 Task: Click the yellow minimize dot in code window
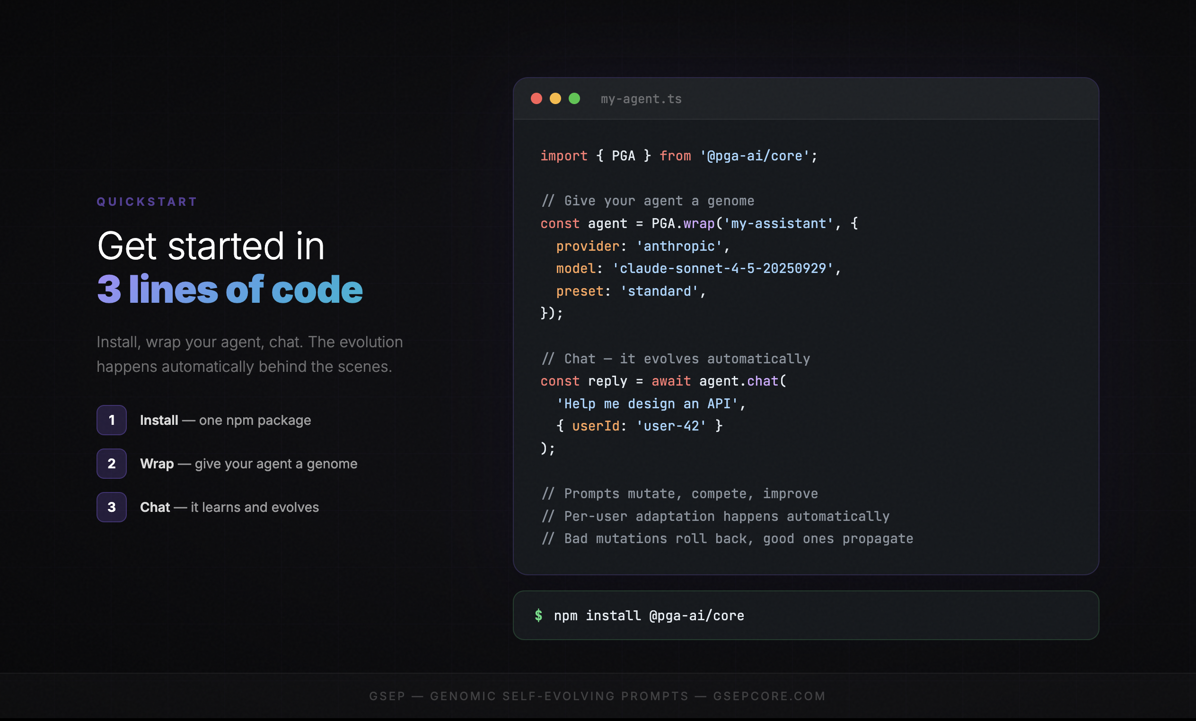pyautogui.click(x=555, y=98)
